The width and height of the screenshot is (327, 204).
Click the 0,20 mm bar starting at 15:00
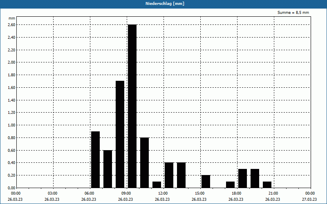206,182
